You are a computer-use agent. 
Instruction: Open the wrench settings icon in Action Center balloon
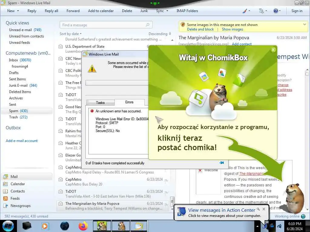(258, 209)
